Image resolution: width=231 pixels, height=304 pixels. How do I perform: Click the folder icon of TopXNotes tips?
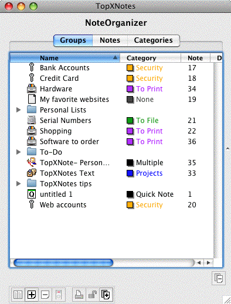tap(32, 183)
